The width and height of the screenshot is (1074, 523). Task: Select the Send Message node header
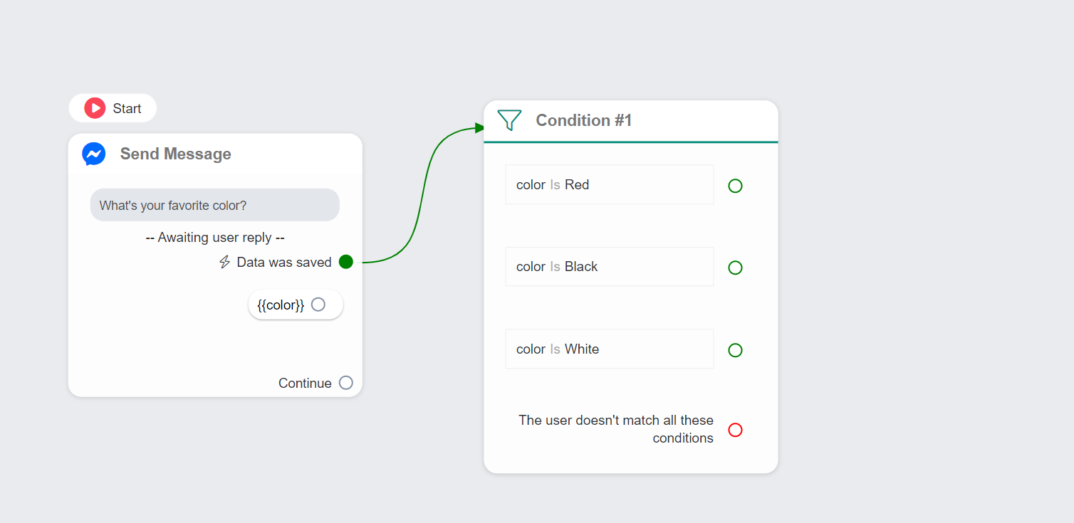[x=175, y=154]
